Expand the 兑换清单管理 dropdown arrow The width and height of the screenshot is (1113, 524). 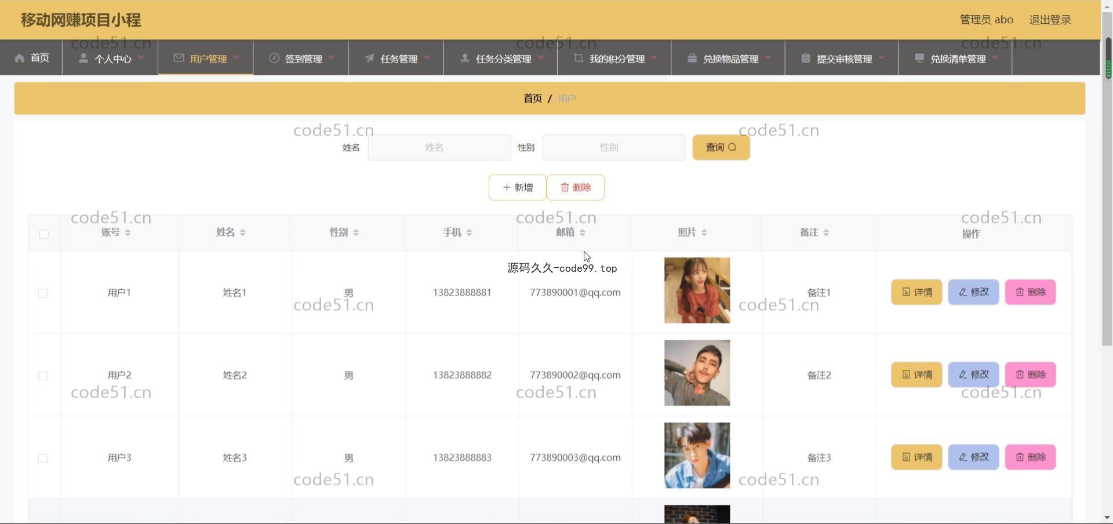pos(995,57)
